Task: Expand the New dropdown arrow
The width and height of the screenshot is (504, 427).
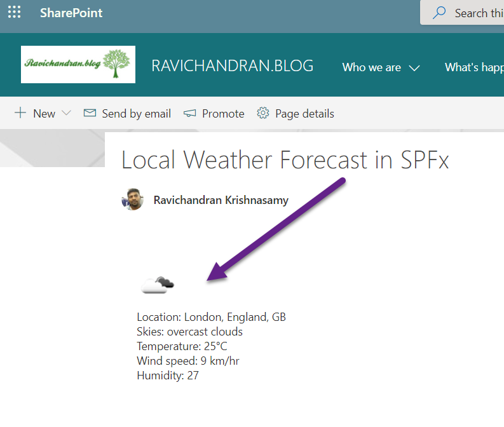Action: pos(67,114)
